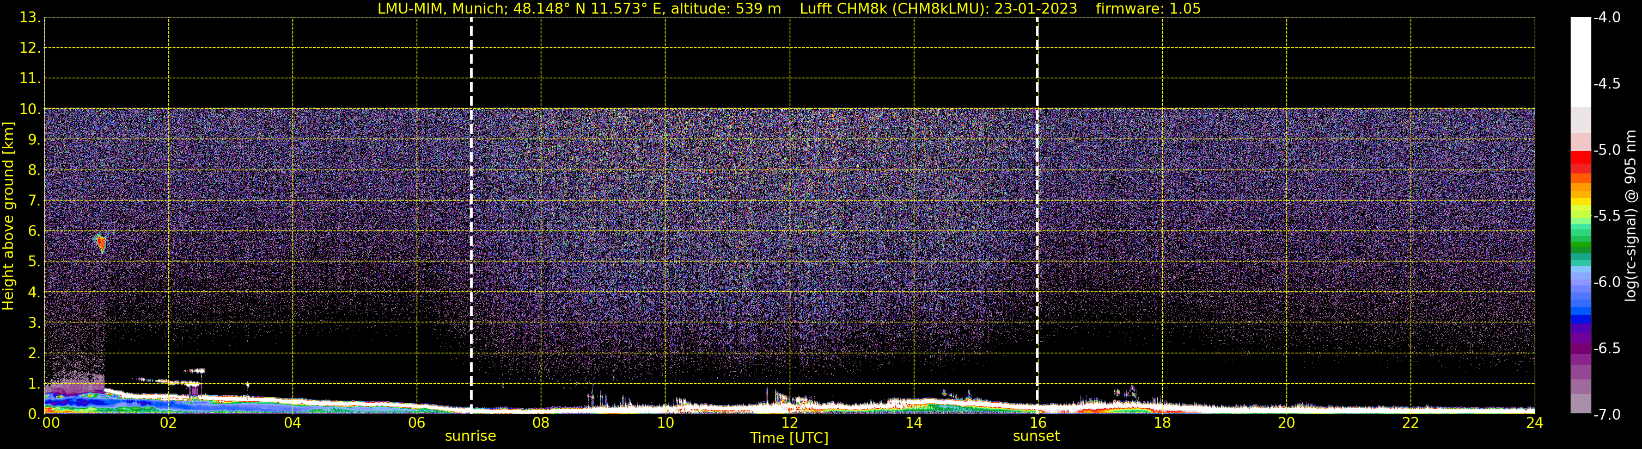Image resolution: width=1642 pixels, height=449 pixels.
Task: Click the '-6.0' colorbar tick label
Action: coord(1606,282)
